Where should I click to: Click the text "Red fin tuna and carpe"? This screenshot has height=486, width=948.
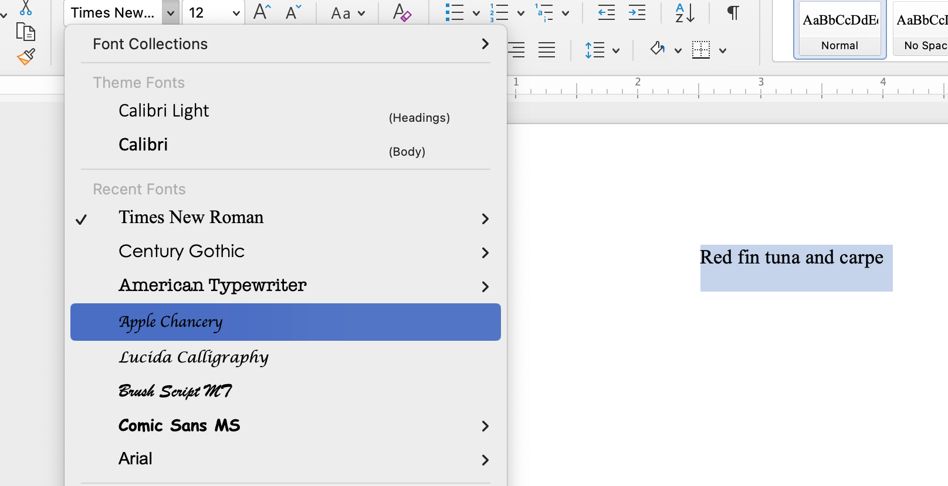791,258
